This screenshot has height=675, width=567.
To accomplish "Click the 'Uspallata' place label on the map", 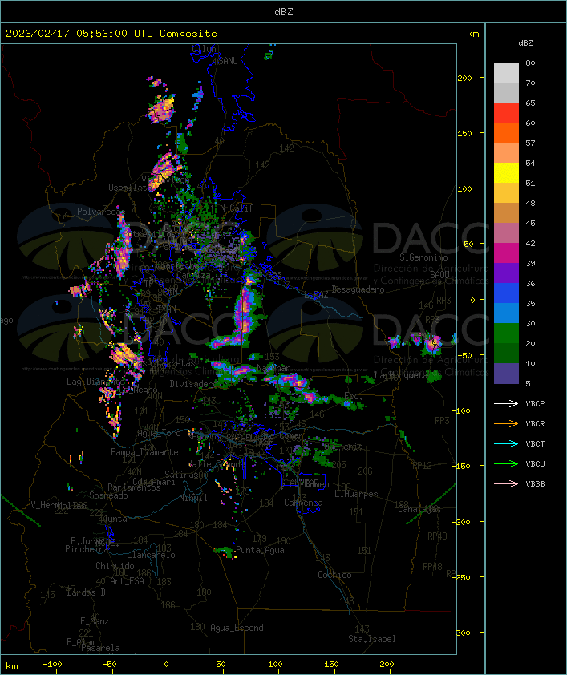I will 129,188.
